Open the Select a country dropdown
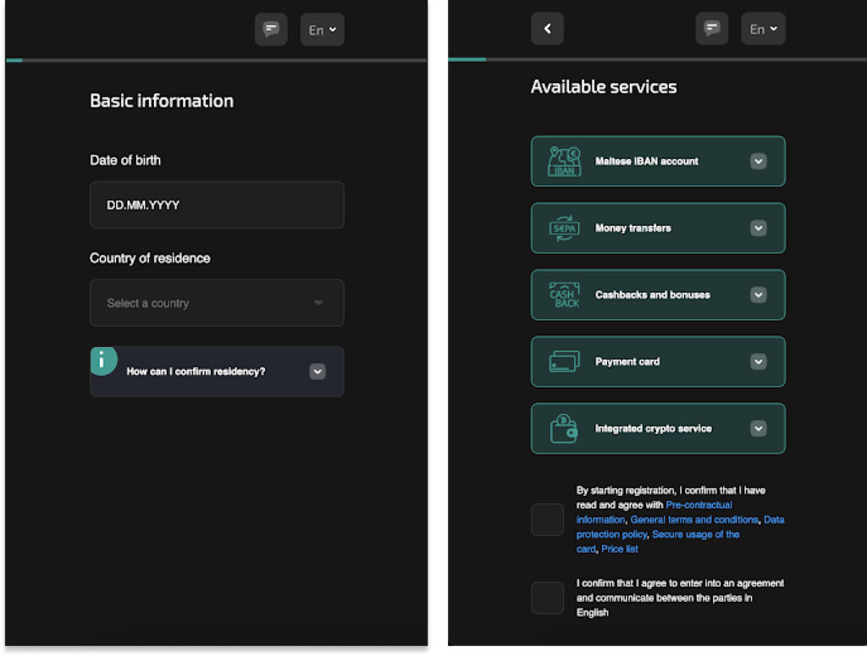The height and width of the screenshot is (656, 867). pos(217,303)
